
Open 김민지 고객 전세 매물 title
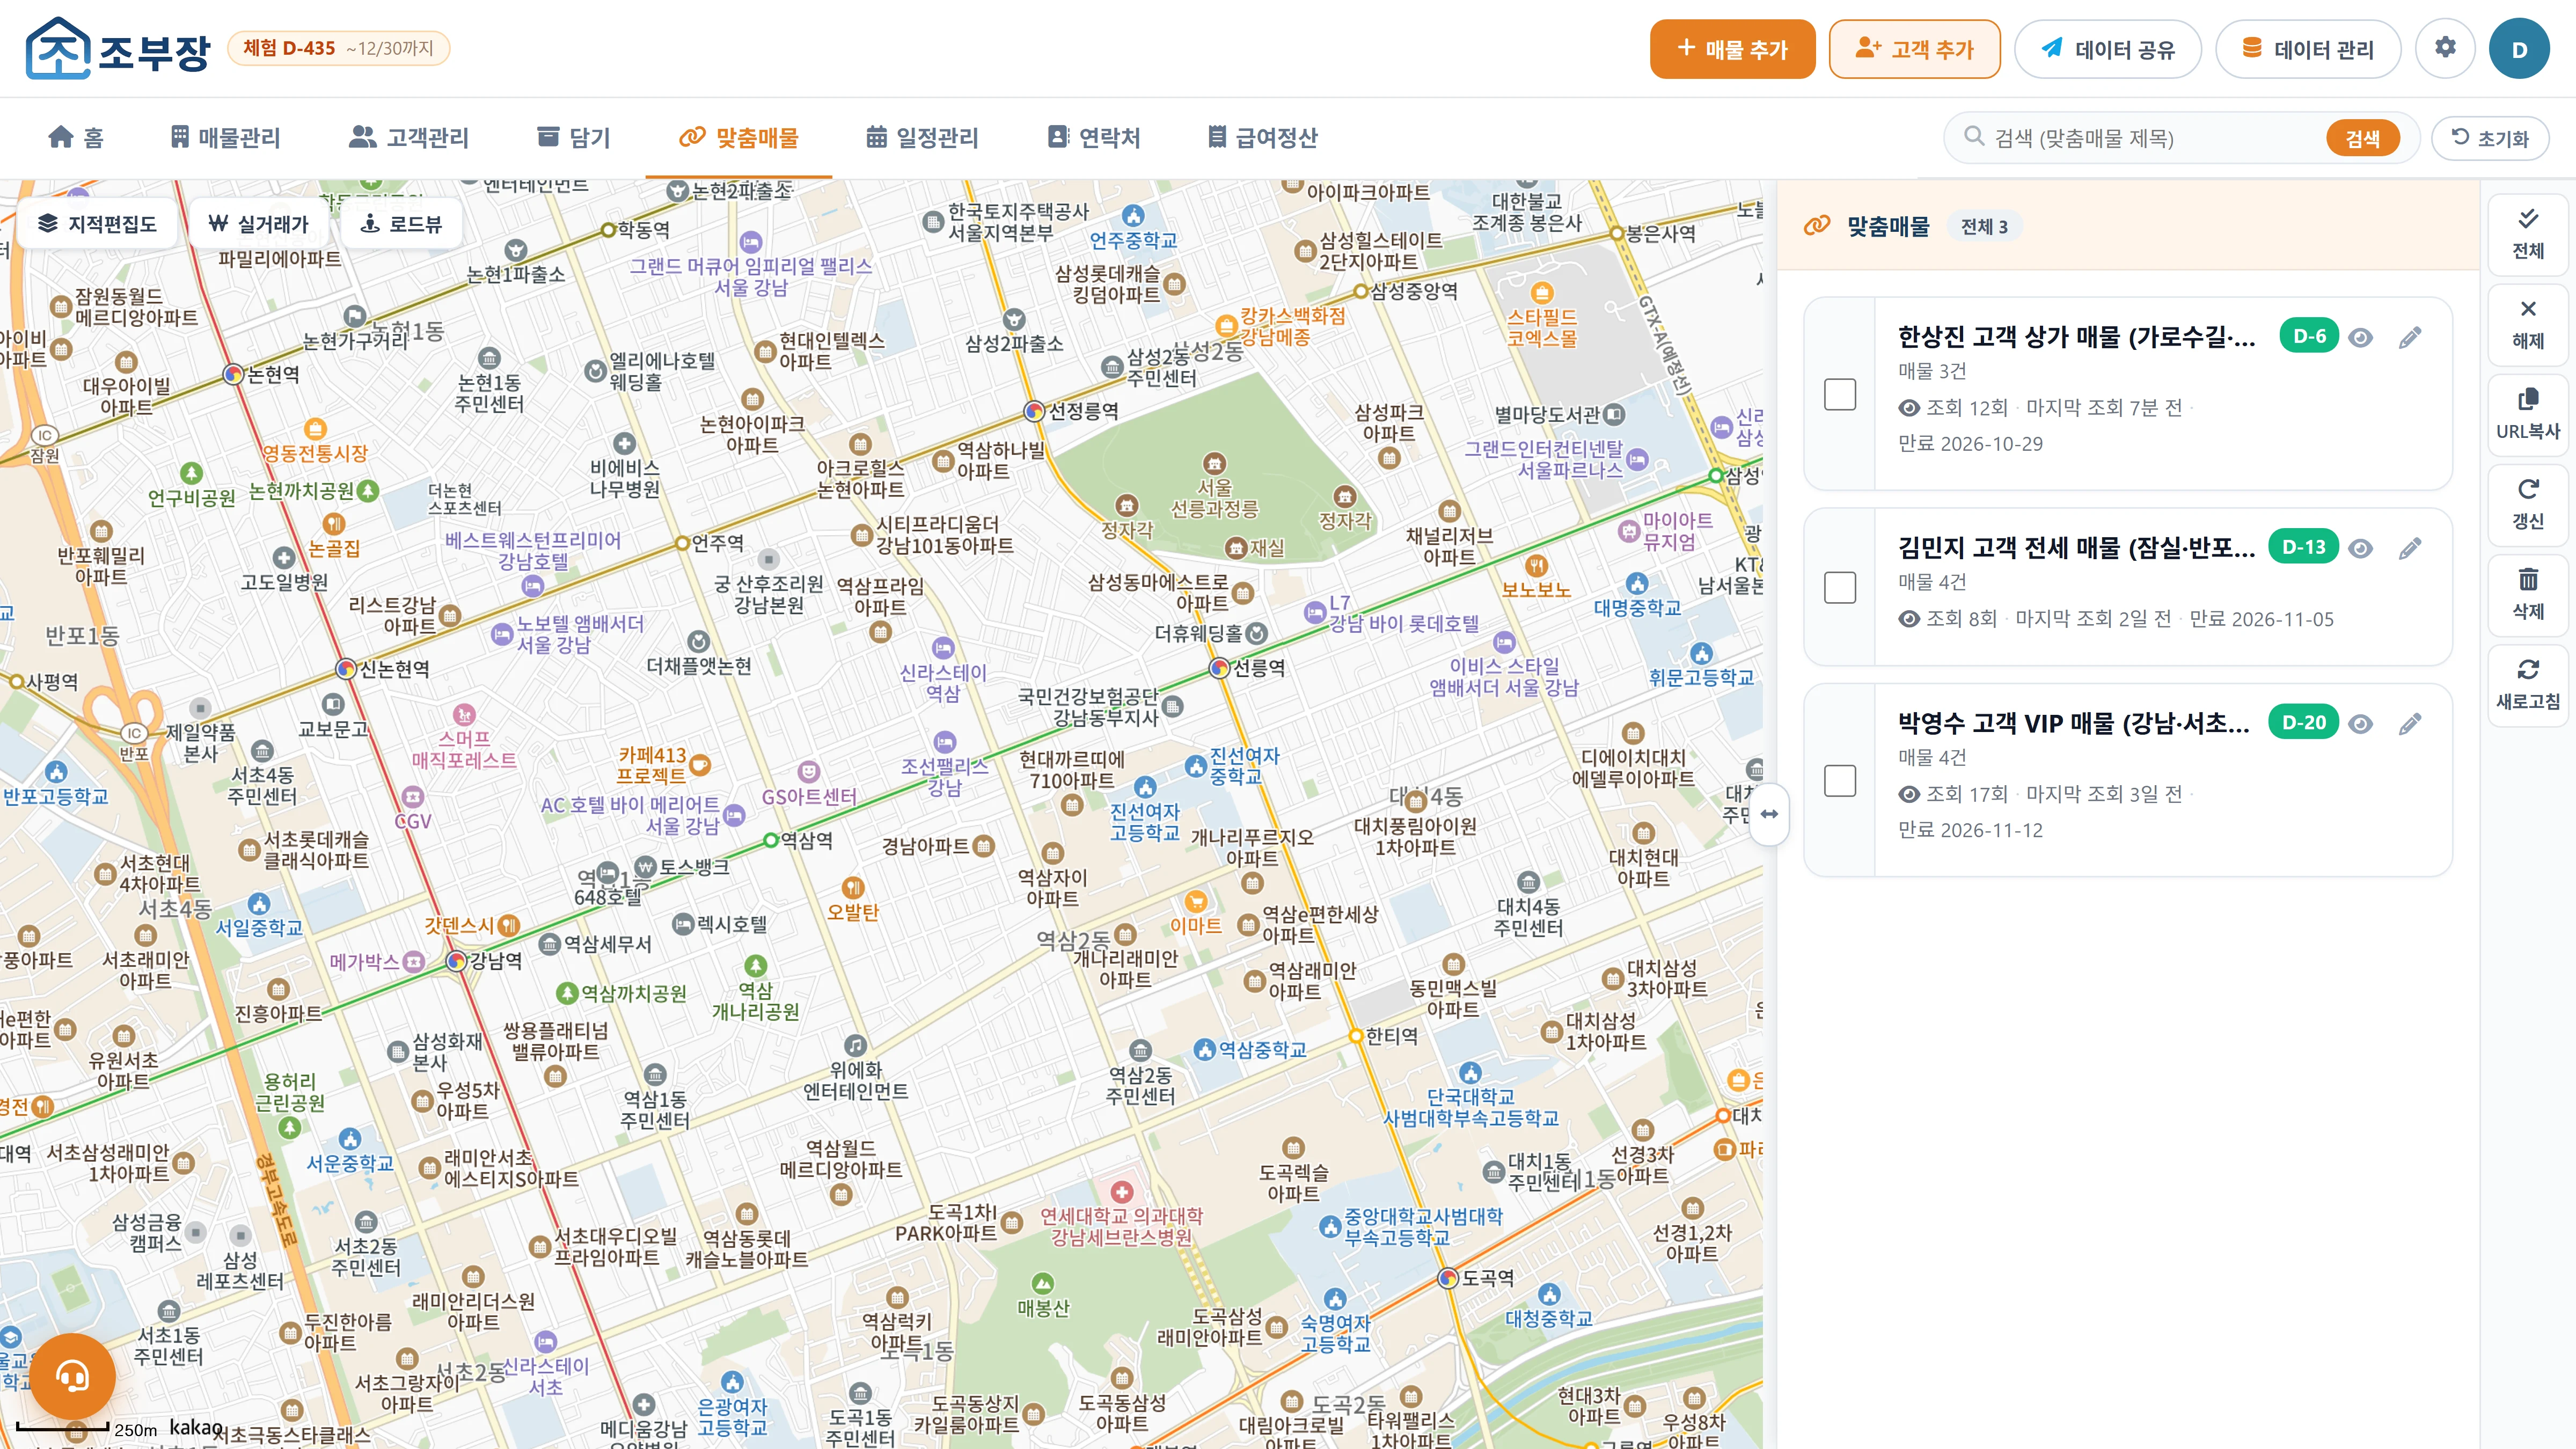click(x=2076, y=548)
